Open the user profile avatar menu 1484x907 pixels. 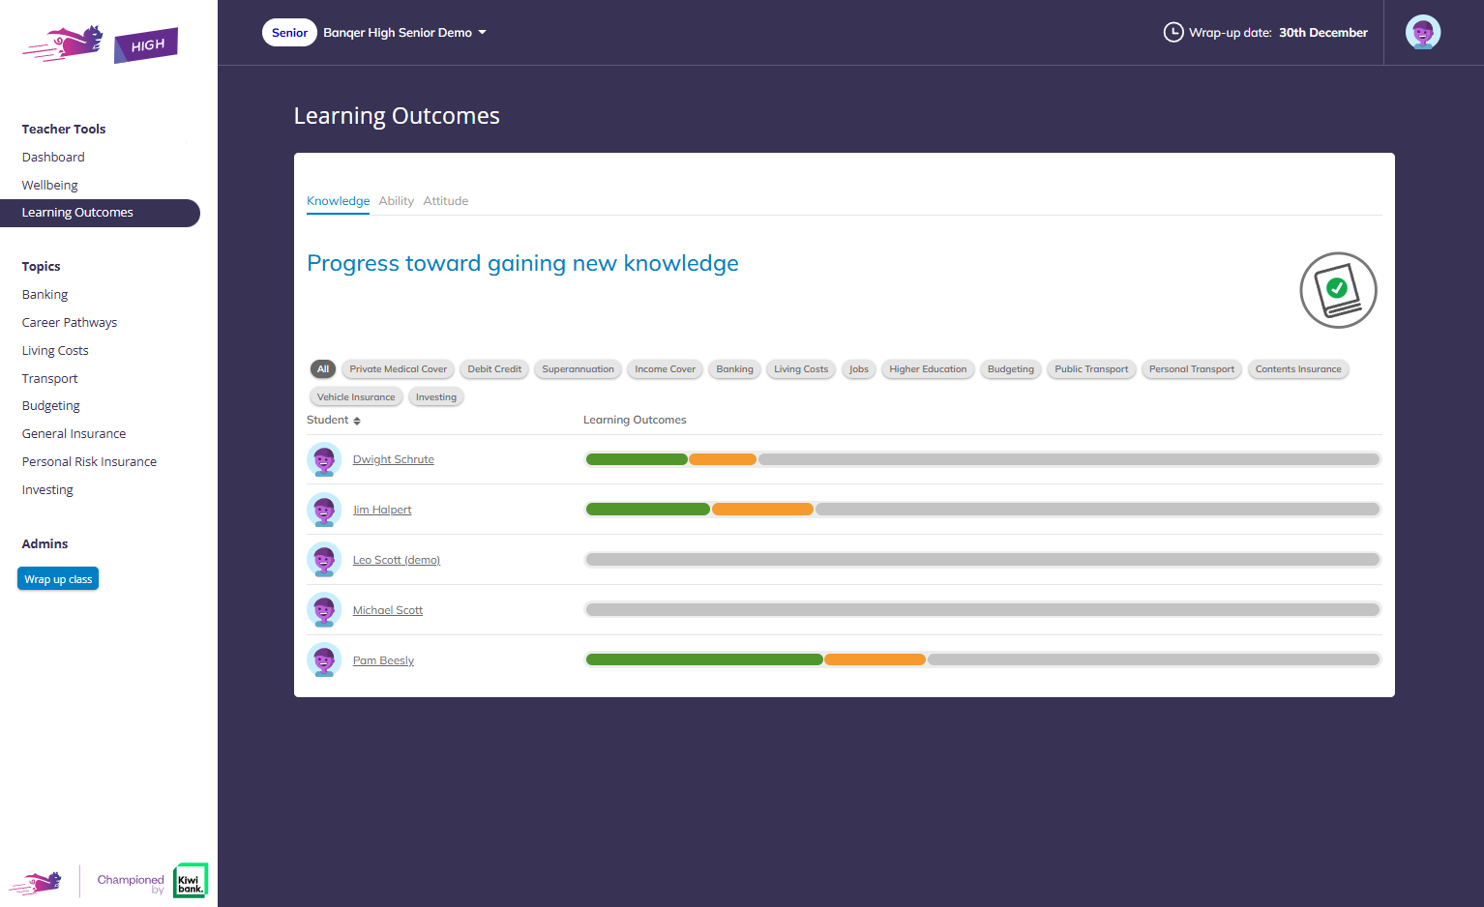1423,32
